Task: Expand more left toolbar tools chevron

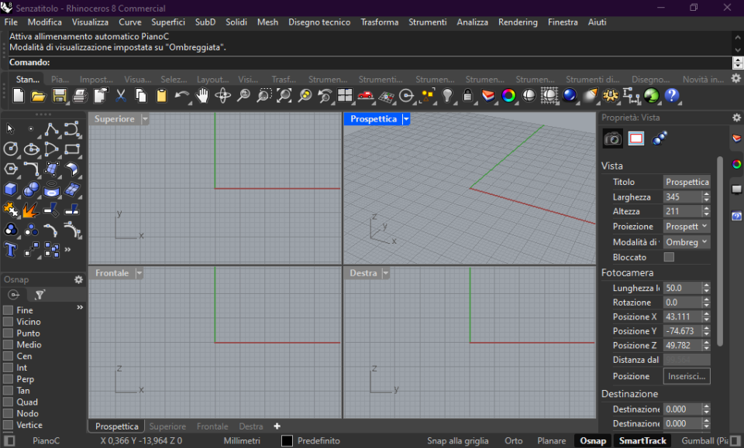Action: [68, 249]
